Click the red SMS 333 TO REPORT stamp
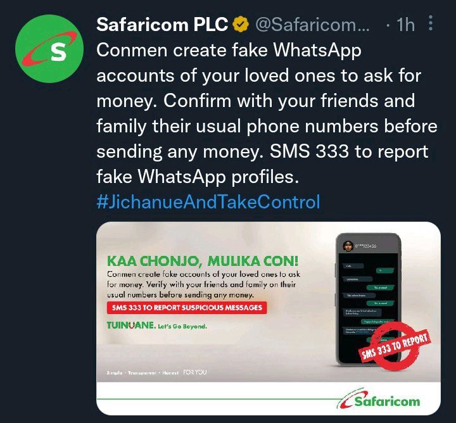 point(395,346)
